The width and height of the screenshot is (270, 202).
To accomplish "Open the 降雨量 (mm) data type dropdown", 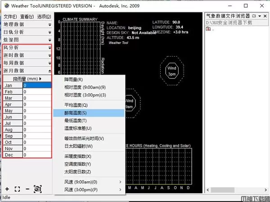I will pos(27,79).
